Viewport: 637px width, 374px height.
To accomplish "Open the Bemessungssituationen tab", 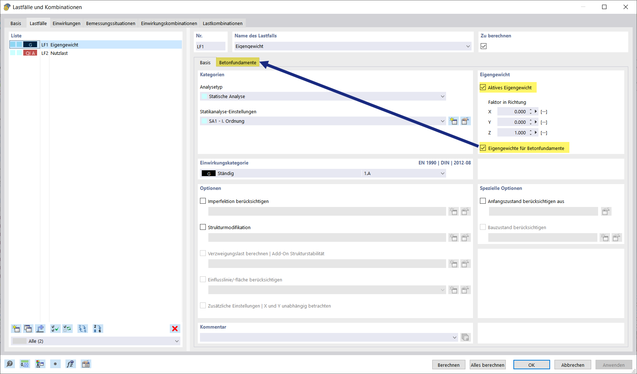I will coord(111,23).
